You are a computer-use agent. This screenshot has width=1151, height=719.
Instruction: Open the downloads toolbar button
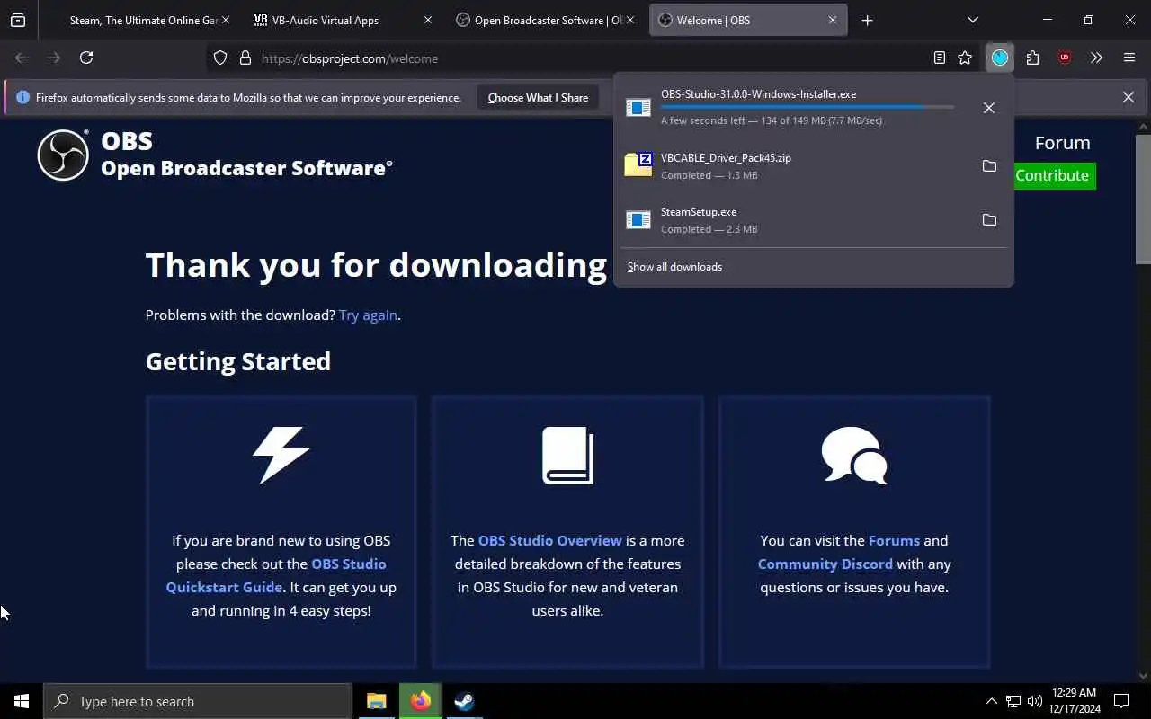pos(1000,58)
